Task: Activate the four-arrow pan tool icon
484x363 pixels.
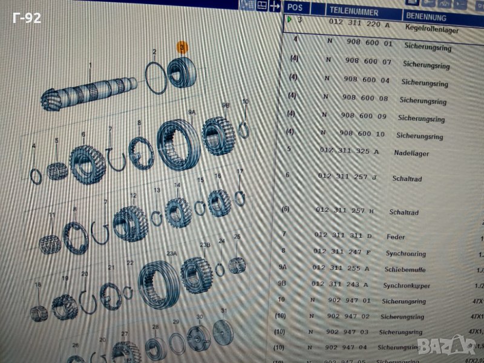Action: click(275, 6)
